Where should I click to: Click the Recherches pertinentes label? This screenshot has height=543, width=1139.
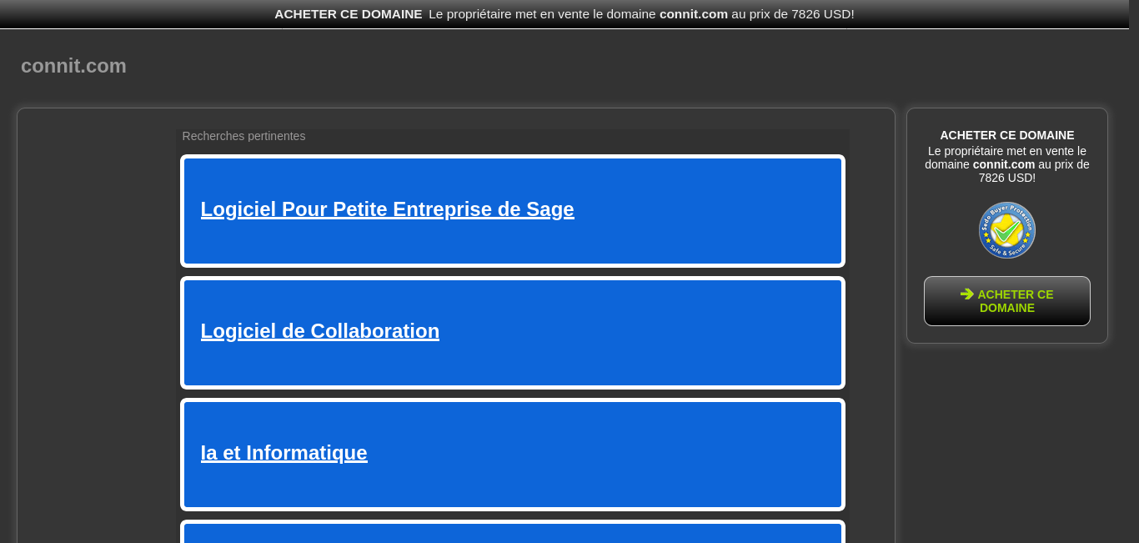tap(243, 136)
